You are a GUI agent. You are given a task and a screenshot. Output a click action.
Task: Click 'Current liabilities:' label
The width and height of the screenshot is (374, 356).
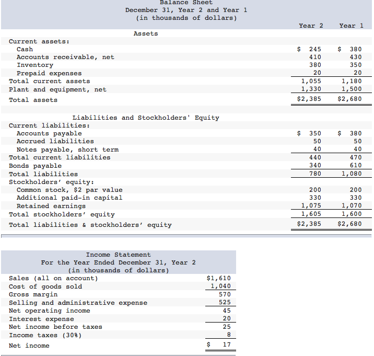click(x=50, y=125)
